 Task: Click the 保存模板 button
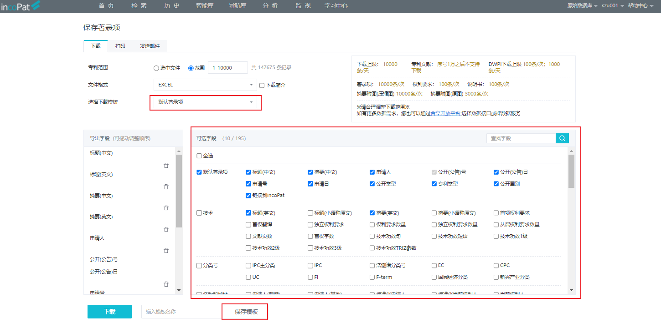246,312
